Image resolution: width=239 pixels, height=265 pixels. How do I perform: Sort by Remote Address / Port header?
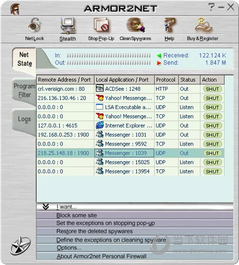point(66,79)
